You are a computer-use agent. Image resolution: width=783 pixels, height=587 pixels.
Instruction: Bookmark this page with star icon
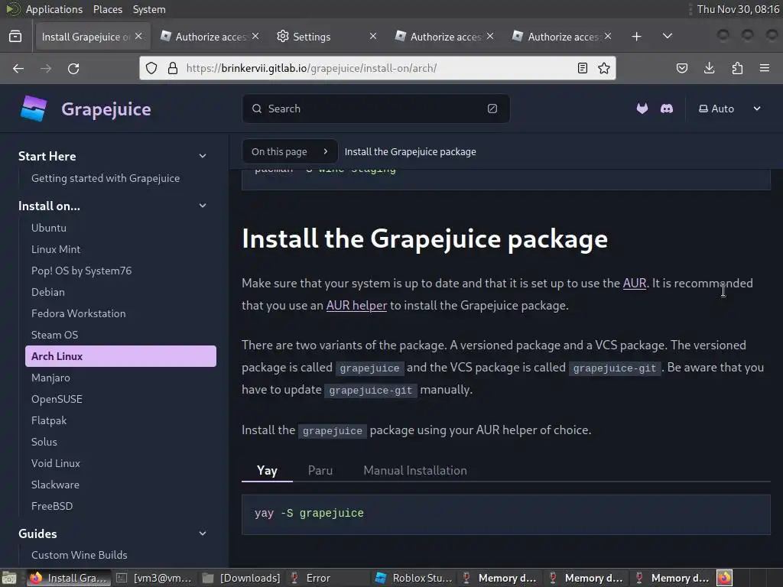604,68
